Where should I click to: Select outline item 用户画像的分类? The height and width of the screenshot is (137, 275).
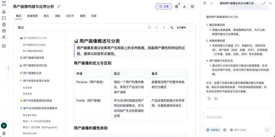pos(31,73)
